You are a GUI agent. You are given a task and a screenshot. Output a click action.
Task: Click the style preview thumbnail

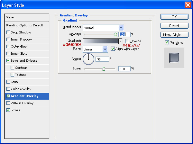click(x=174, y=58)
